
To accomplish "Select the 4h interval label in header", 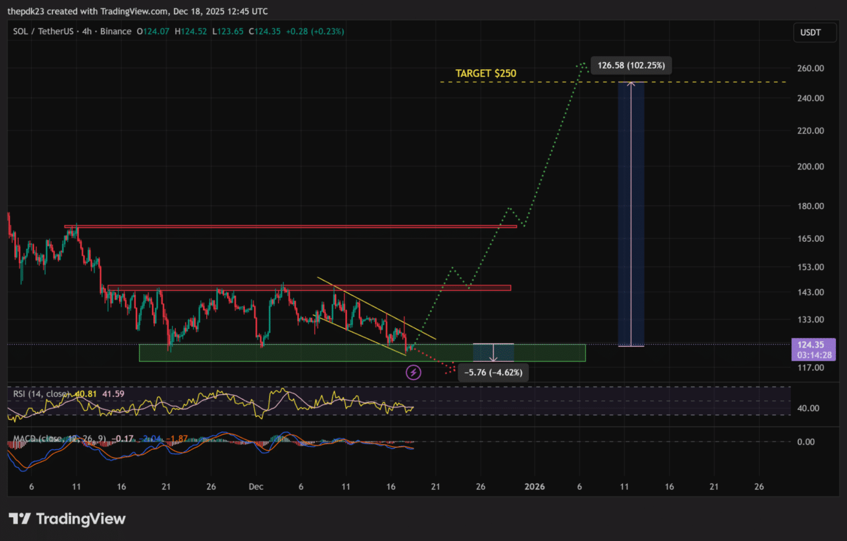I will click(87, 31).
